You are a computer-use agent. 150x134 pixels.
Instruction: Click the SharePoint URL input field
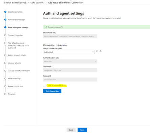pos(70,36)
